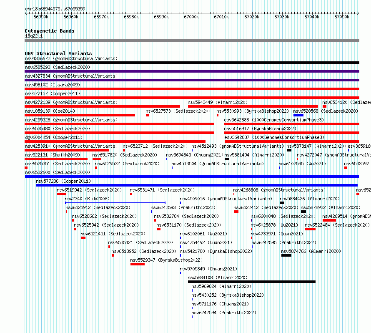Viewport: 371px width, 333px height.
Task: Click nsv4754492 (Quan2021) label
Action: point(206,242)
